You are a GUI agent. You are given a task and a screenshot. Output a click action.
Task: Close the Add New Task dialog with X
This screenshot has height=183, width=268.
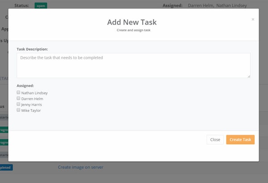pyautogui.click(x=253, y=19)
